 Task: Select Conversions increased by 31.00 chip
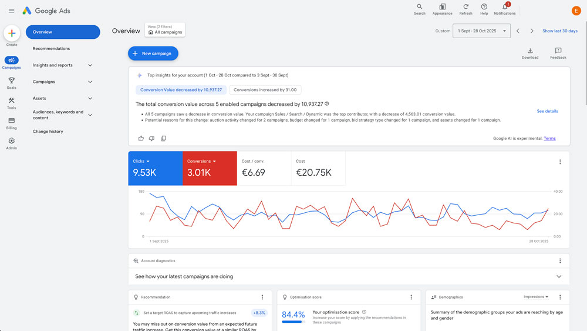point(265,90)
